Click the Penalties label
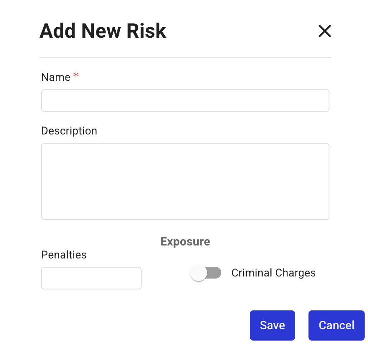The width and height of the screenshot is (368, 346). 64,255
